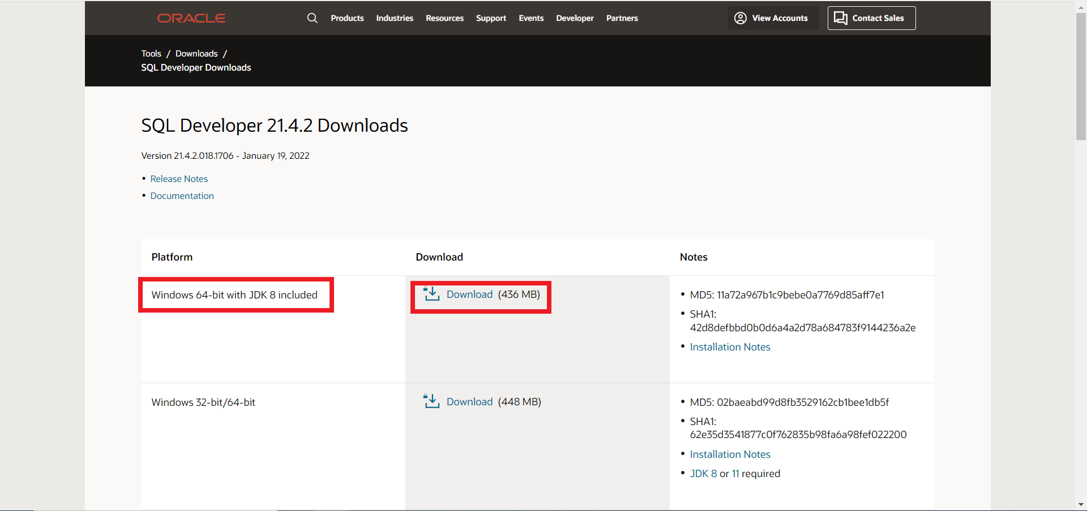
Task: Open the JDK 8 requirement link
Action: [x=703, y=474]
